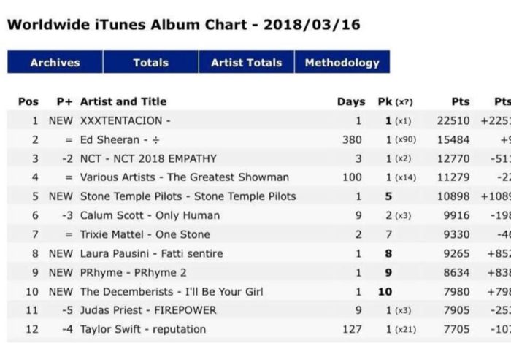This screenshot has height=343, width=511.
Task: Open the Archives tab
Action: 55,63
